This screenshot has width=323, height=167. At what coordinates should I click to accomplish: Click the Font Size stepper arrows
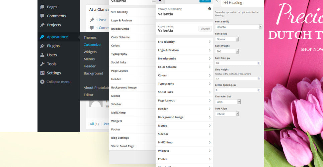click(x=259, y=63)
